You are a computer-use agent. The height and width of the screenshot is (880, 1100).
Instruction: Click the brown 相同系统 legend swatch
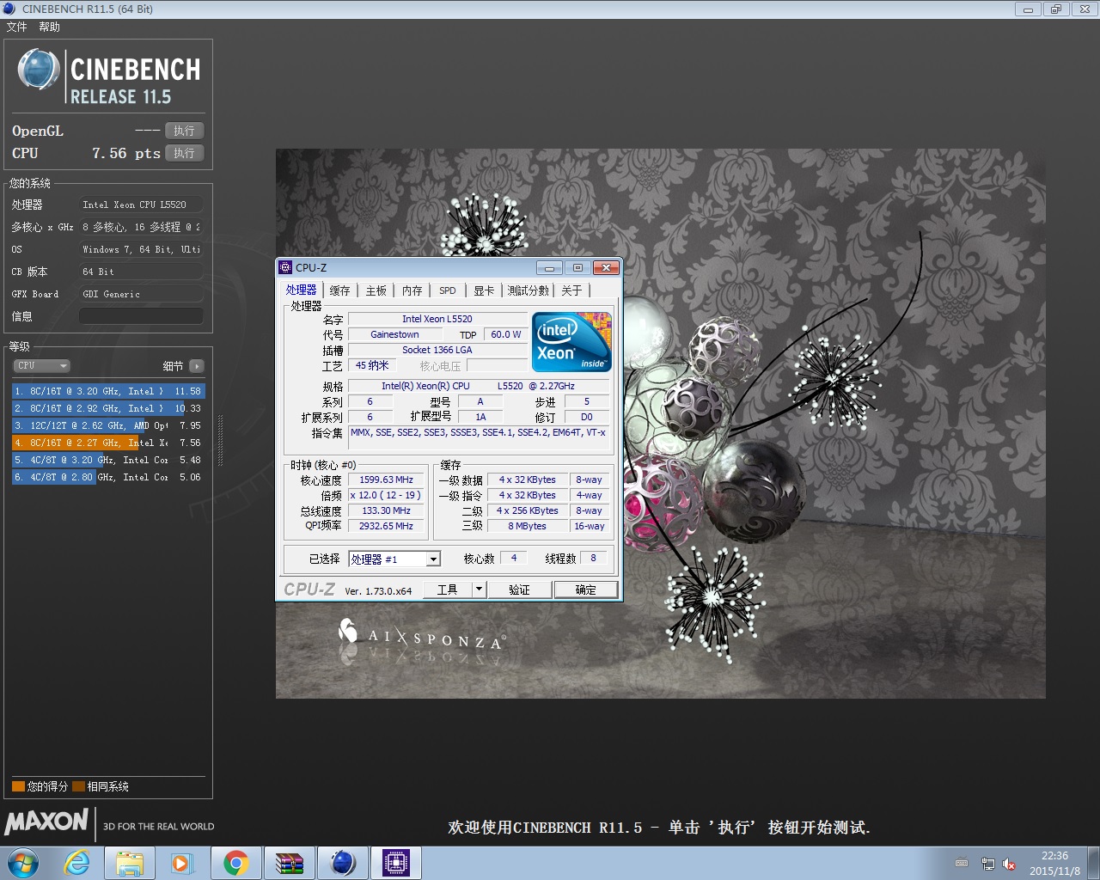pyautogui.click(x=78, y=786)
